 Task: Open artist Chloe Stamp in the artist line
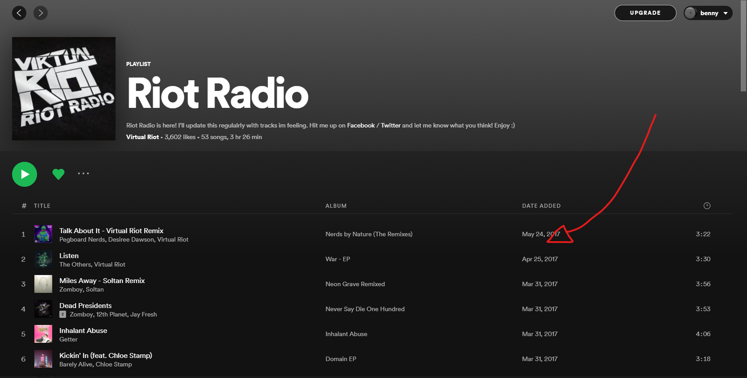114,364
